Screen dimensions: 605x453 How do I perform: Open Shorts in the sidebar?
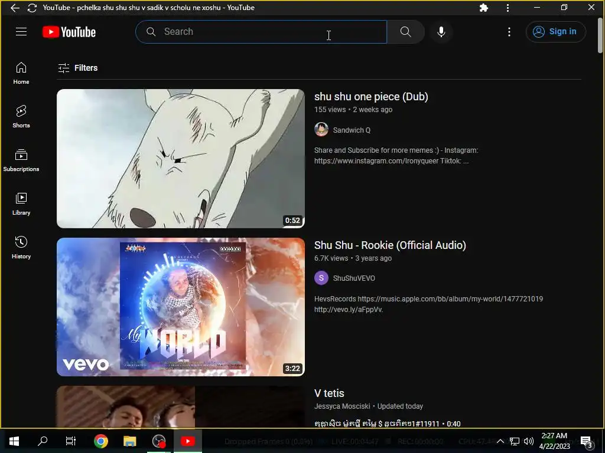click(x=21, y=116)
